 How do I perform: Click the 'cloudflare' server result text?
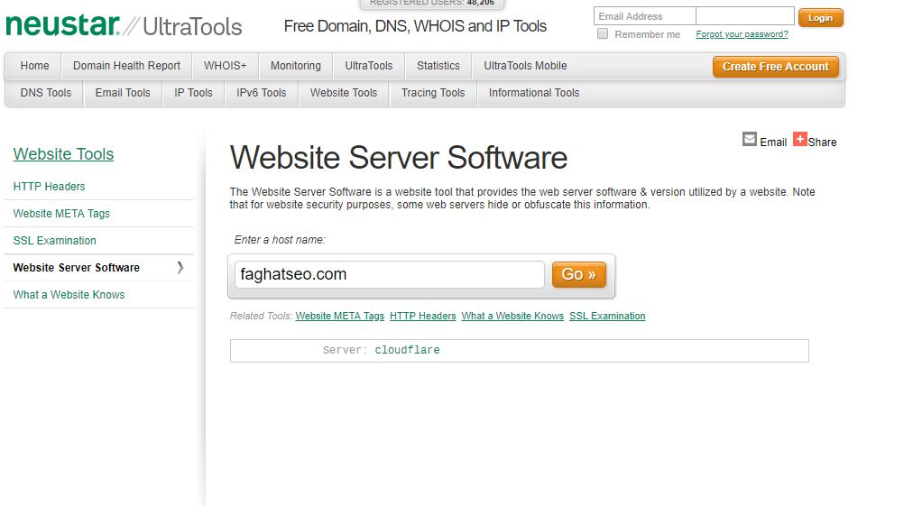tap(407, 350)
